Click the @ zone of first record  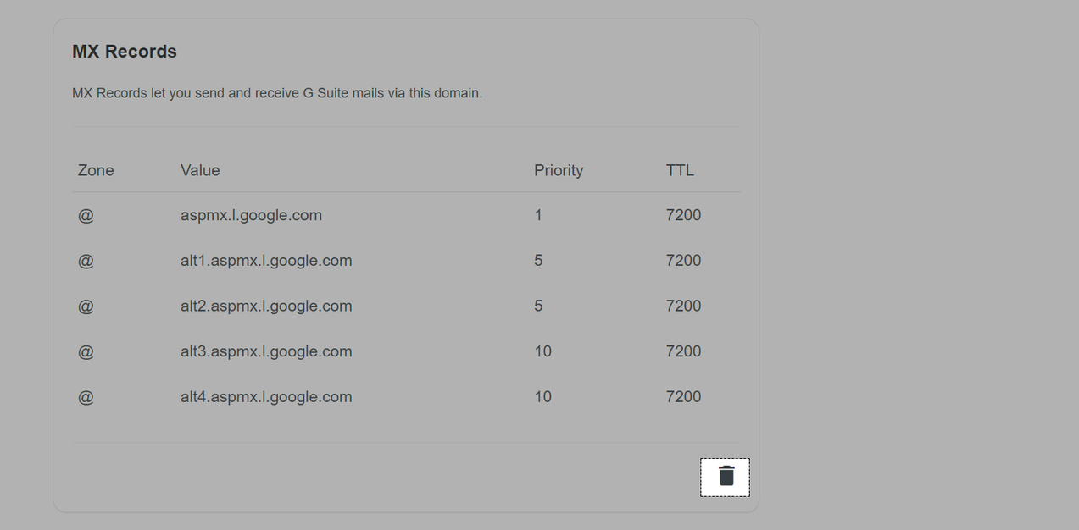click(86, 215)
